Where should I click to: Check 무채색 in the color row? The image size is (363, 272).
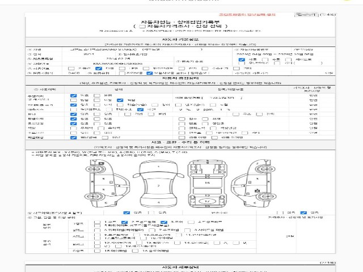click(74, 128)
